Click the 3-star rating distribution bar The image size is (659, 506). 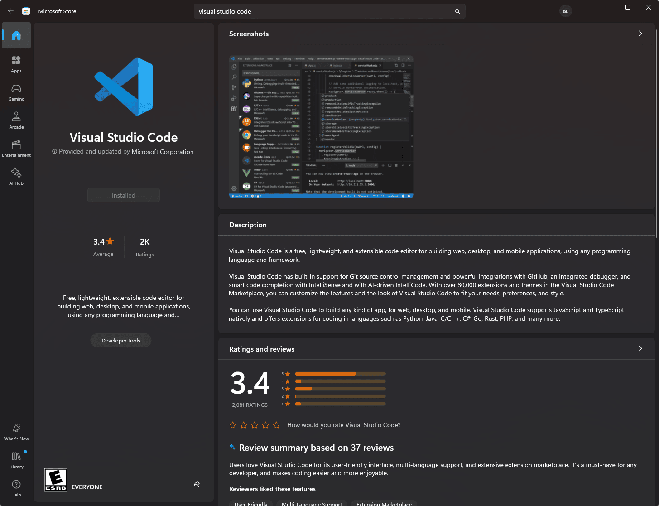tap(340, 389)
